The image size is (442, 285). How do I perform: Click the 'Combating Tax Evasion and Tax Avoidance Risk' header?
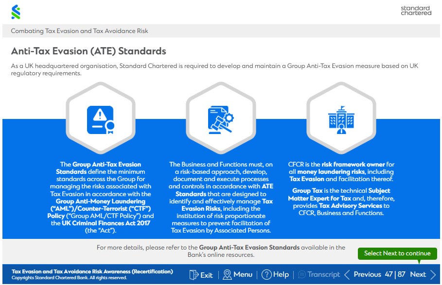pos(79,31)
